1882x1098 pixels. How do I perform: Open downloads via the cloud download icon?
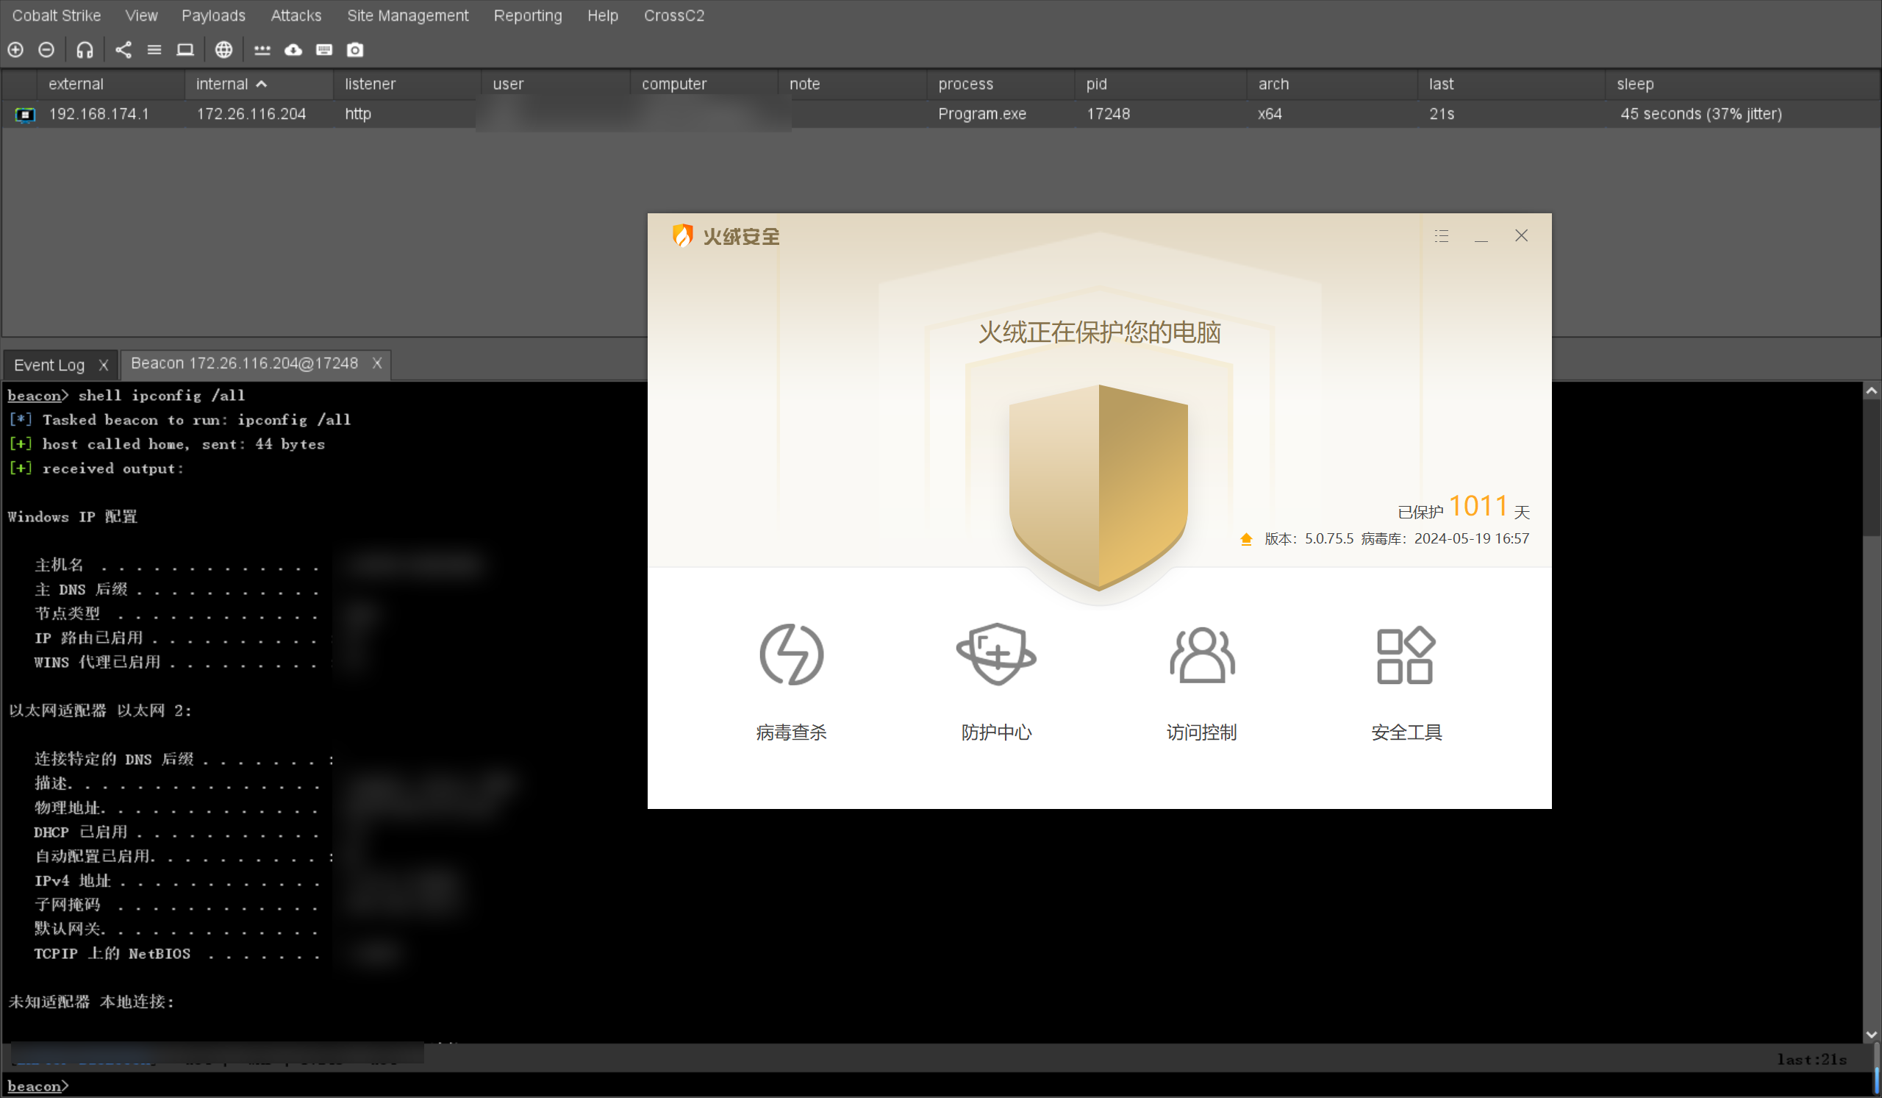pos(293,50)
